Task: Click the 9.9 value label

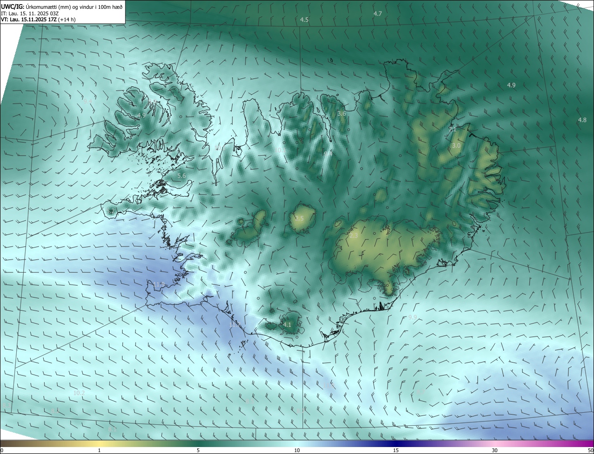Action: [x=413, y=317]
